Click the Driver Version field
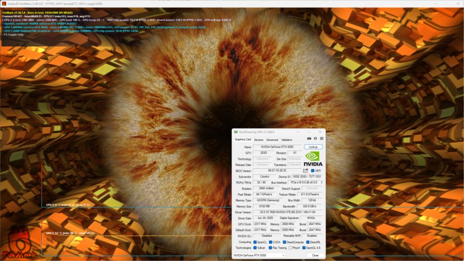Screen dimensions: 464x261 (288, 212)
